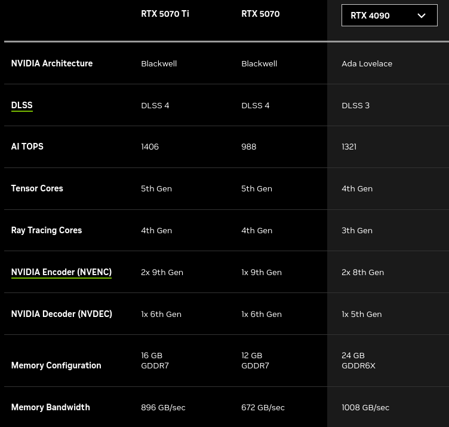This screenshot has height=427, width=449.
Task: Open the NVIDIA Encoder (NVENC) link
Action: click(x=61, y=272)
